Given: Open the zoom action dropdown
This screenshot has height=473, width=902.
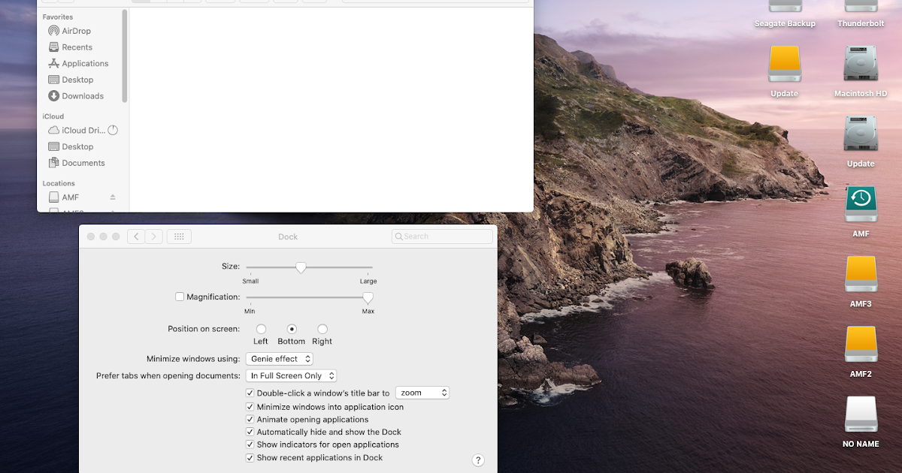Looking at the screenshot, I should point(422,393).
